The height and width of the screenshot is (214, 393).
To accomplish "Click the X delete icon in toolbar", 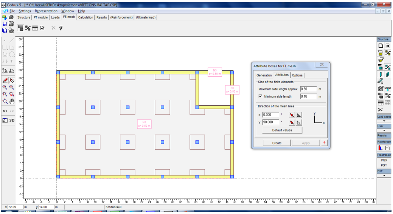I will (53, 28).
